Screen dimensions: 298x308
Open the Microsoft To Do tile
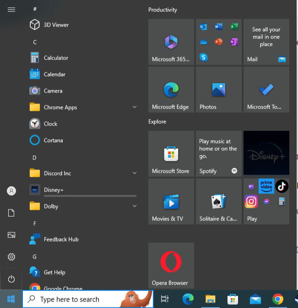tap(266, 89)
